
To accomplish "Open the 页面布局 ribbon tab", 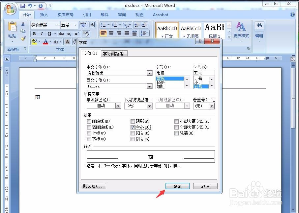I will (65, 15).
